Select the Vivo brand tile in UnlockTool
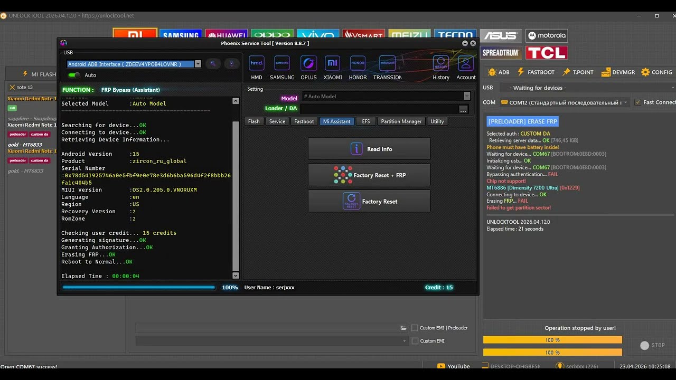 (x=318, y=34)
